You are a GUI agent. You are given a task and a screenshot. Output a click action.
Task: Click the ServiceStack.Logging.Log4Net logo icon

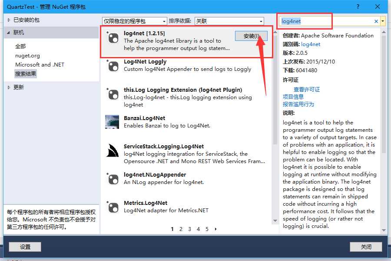click(x=112, y=150)
